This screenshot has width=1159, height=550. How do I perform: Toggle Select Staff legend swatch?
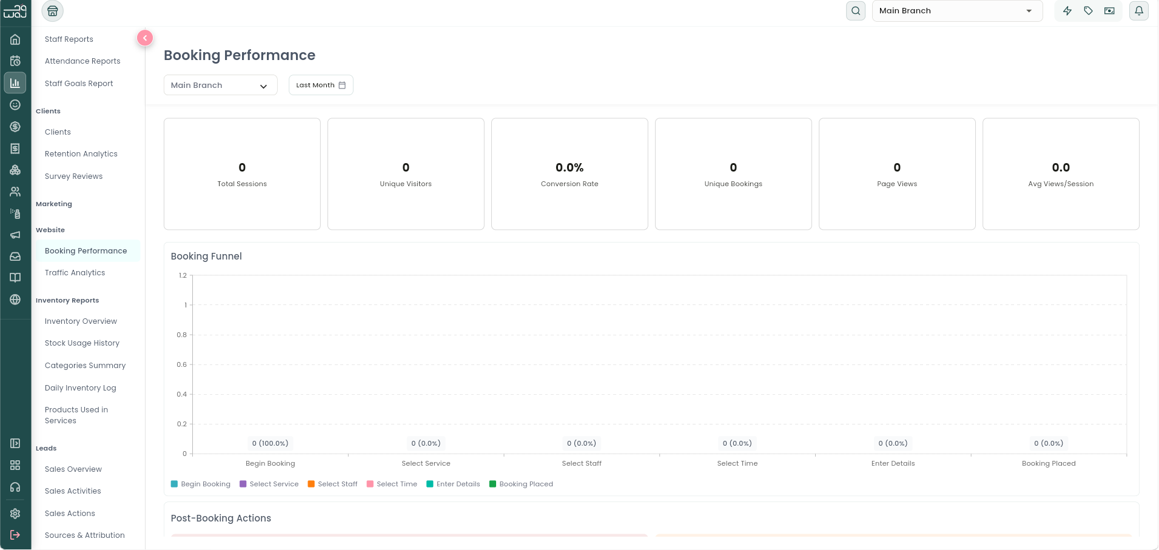311,484
